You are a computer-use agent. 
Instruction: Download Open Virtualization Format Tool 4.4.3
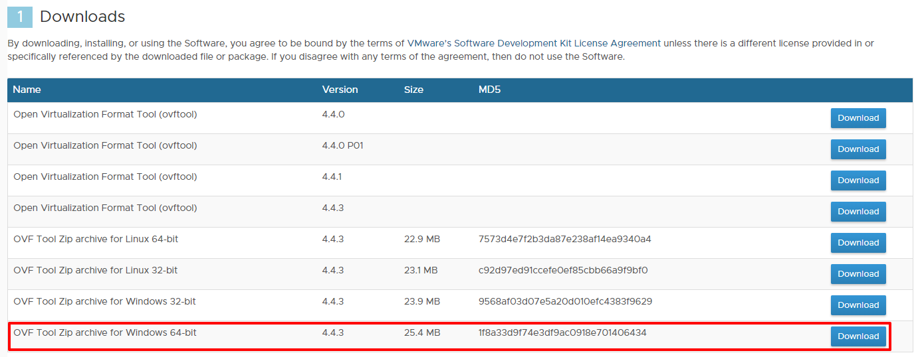point(858,212)
